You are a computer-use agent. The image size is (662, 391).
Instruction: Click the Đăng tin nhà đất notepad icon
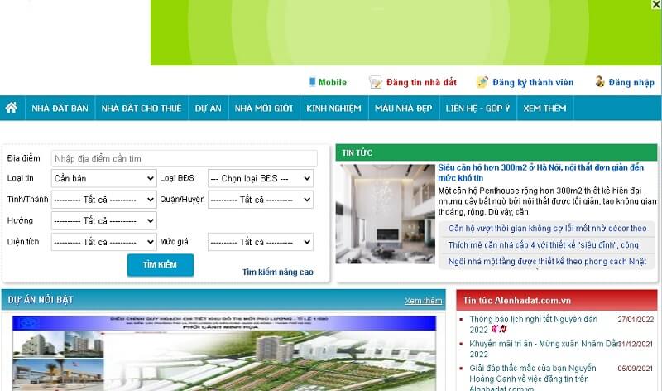click(376, 82)
